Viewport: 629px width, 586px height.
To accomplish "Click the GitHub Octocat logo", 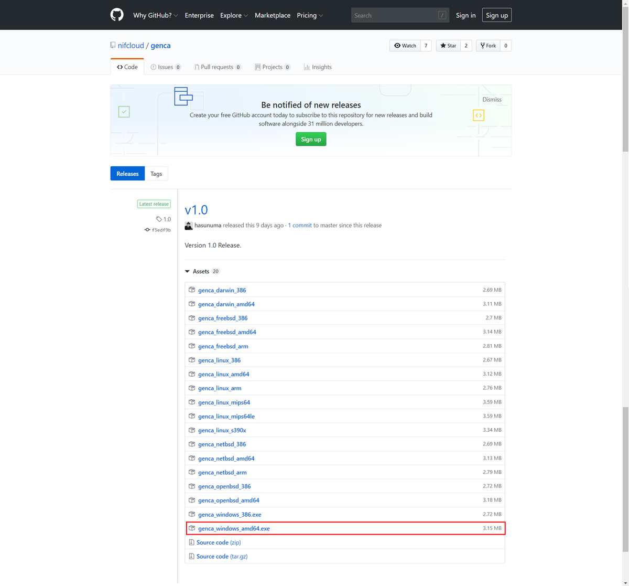I will [x=117, y=15].
